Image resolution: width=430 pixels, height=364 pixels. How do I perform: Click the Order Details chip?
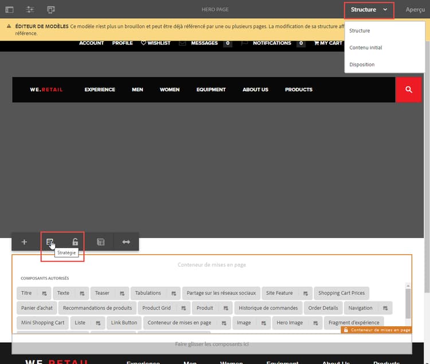click(x=323, y=308)
